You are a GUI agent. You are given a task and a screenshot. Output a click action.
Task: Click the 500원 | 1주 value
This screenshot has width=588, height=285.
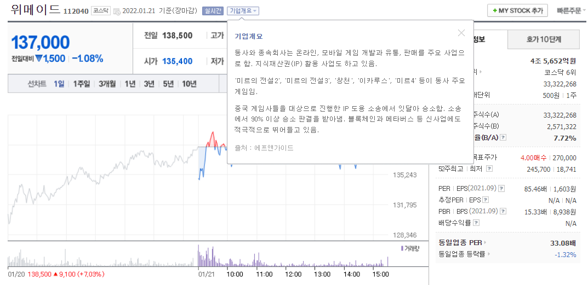[x=560, y=95]
